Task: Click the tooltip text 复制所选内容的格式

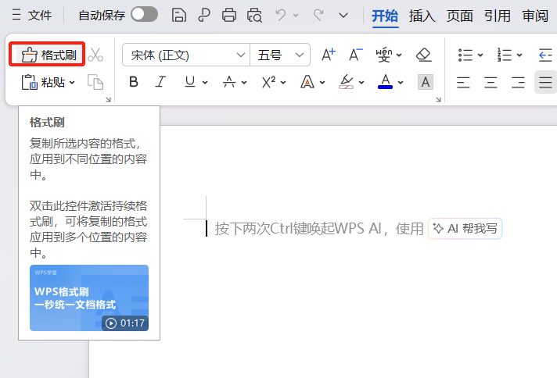Action: coord(85,143)
